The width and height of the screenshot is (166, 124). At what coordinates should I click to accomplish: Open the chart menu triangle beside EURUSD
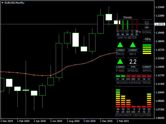tap(3, 3)
